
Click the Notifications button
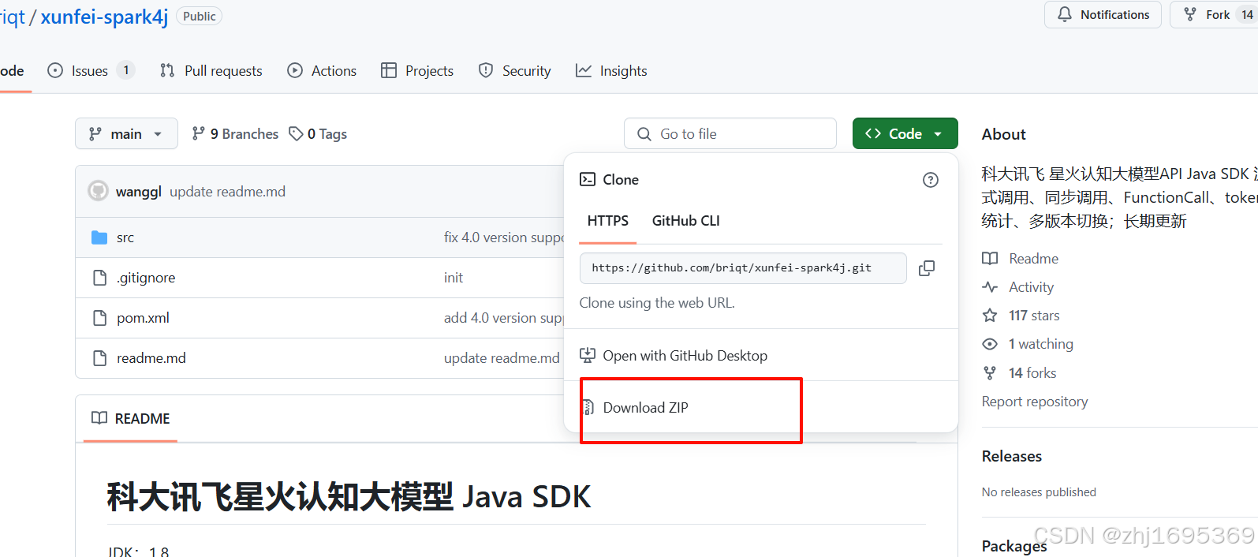(x=1103, y=14)
